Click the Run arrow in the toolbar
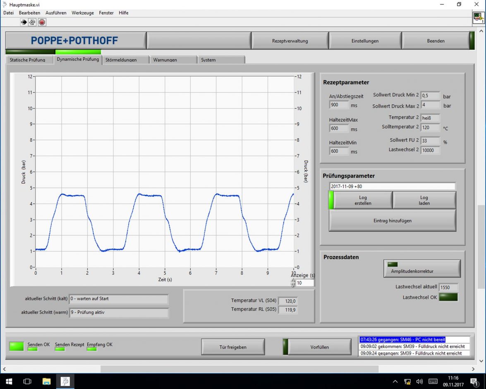This screenshot has height=389, width=486. (x=24, y=22)
